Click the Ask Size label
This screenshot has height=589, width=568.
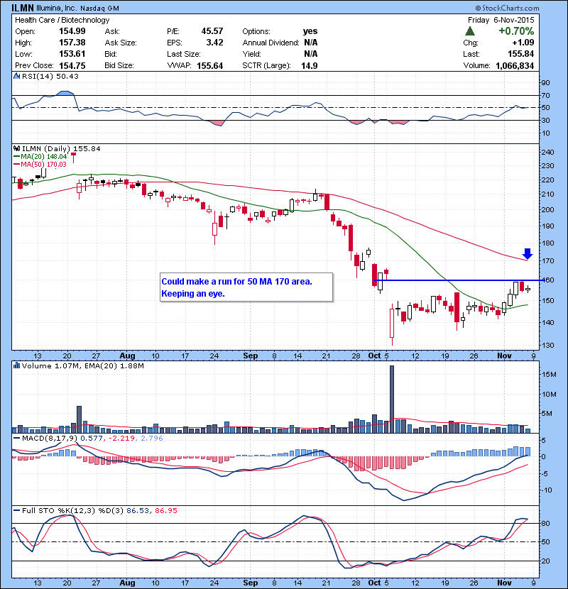click(121, 43)
